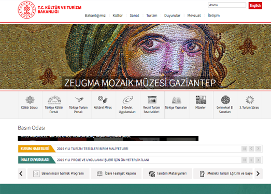Click the ministry logo emblem
This screenshot has height=194, width=271.
26,10
